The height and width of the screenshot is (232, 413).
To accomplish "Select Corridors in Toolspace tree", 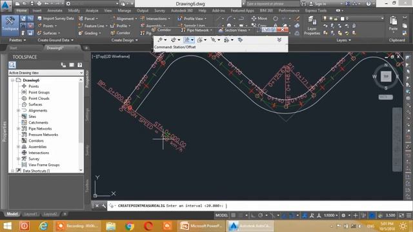I will (36, 140).
